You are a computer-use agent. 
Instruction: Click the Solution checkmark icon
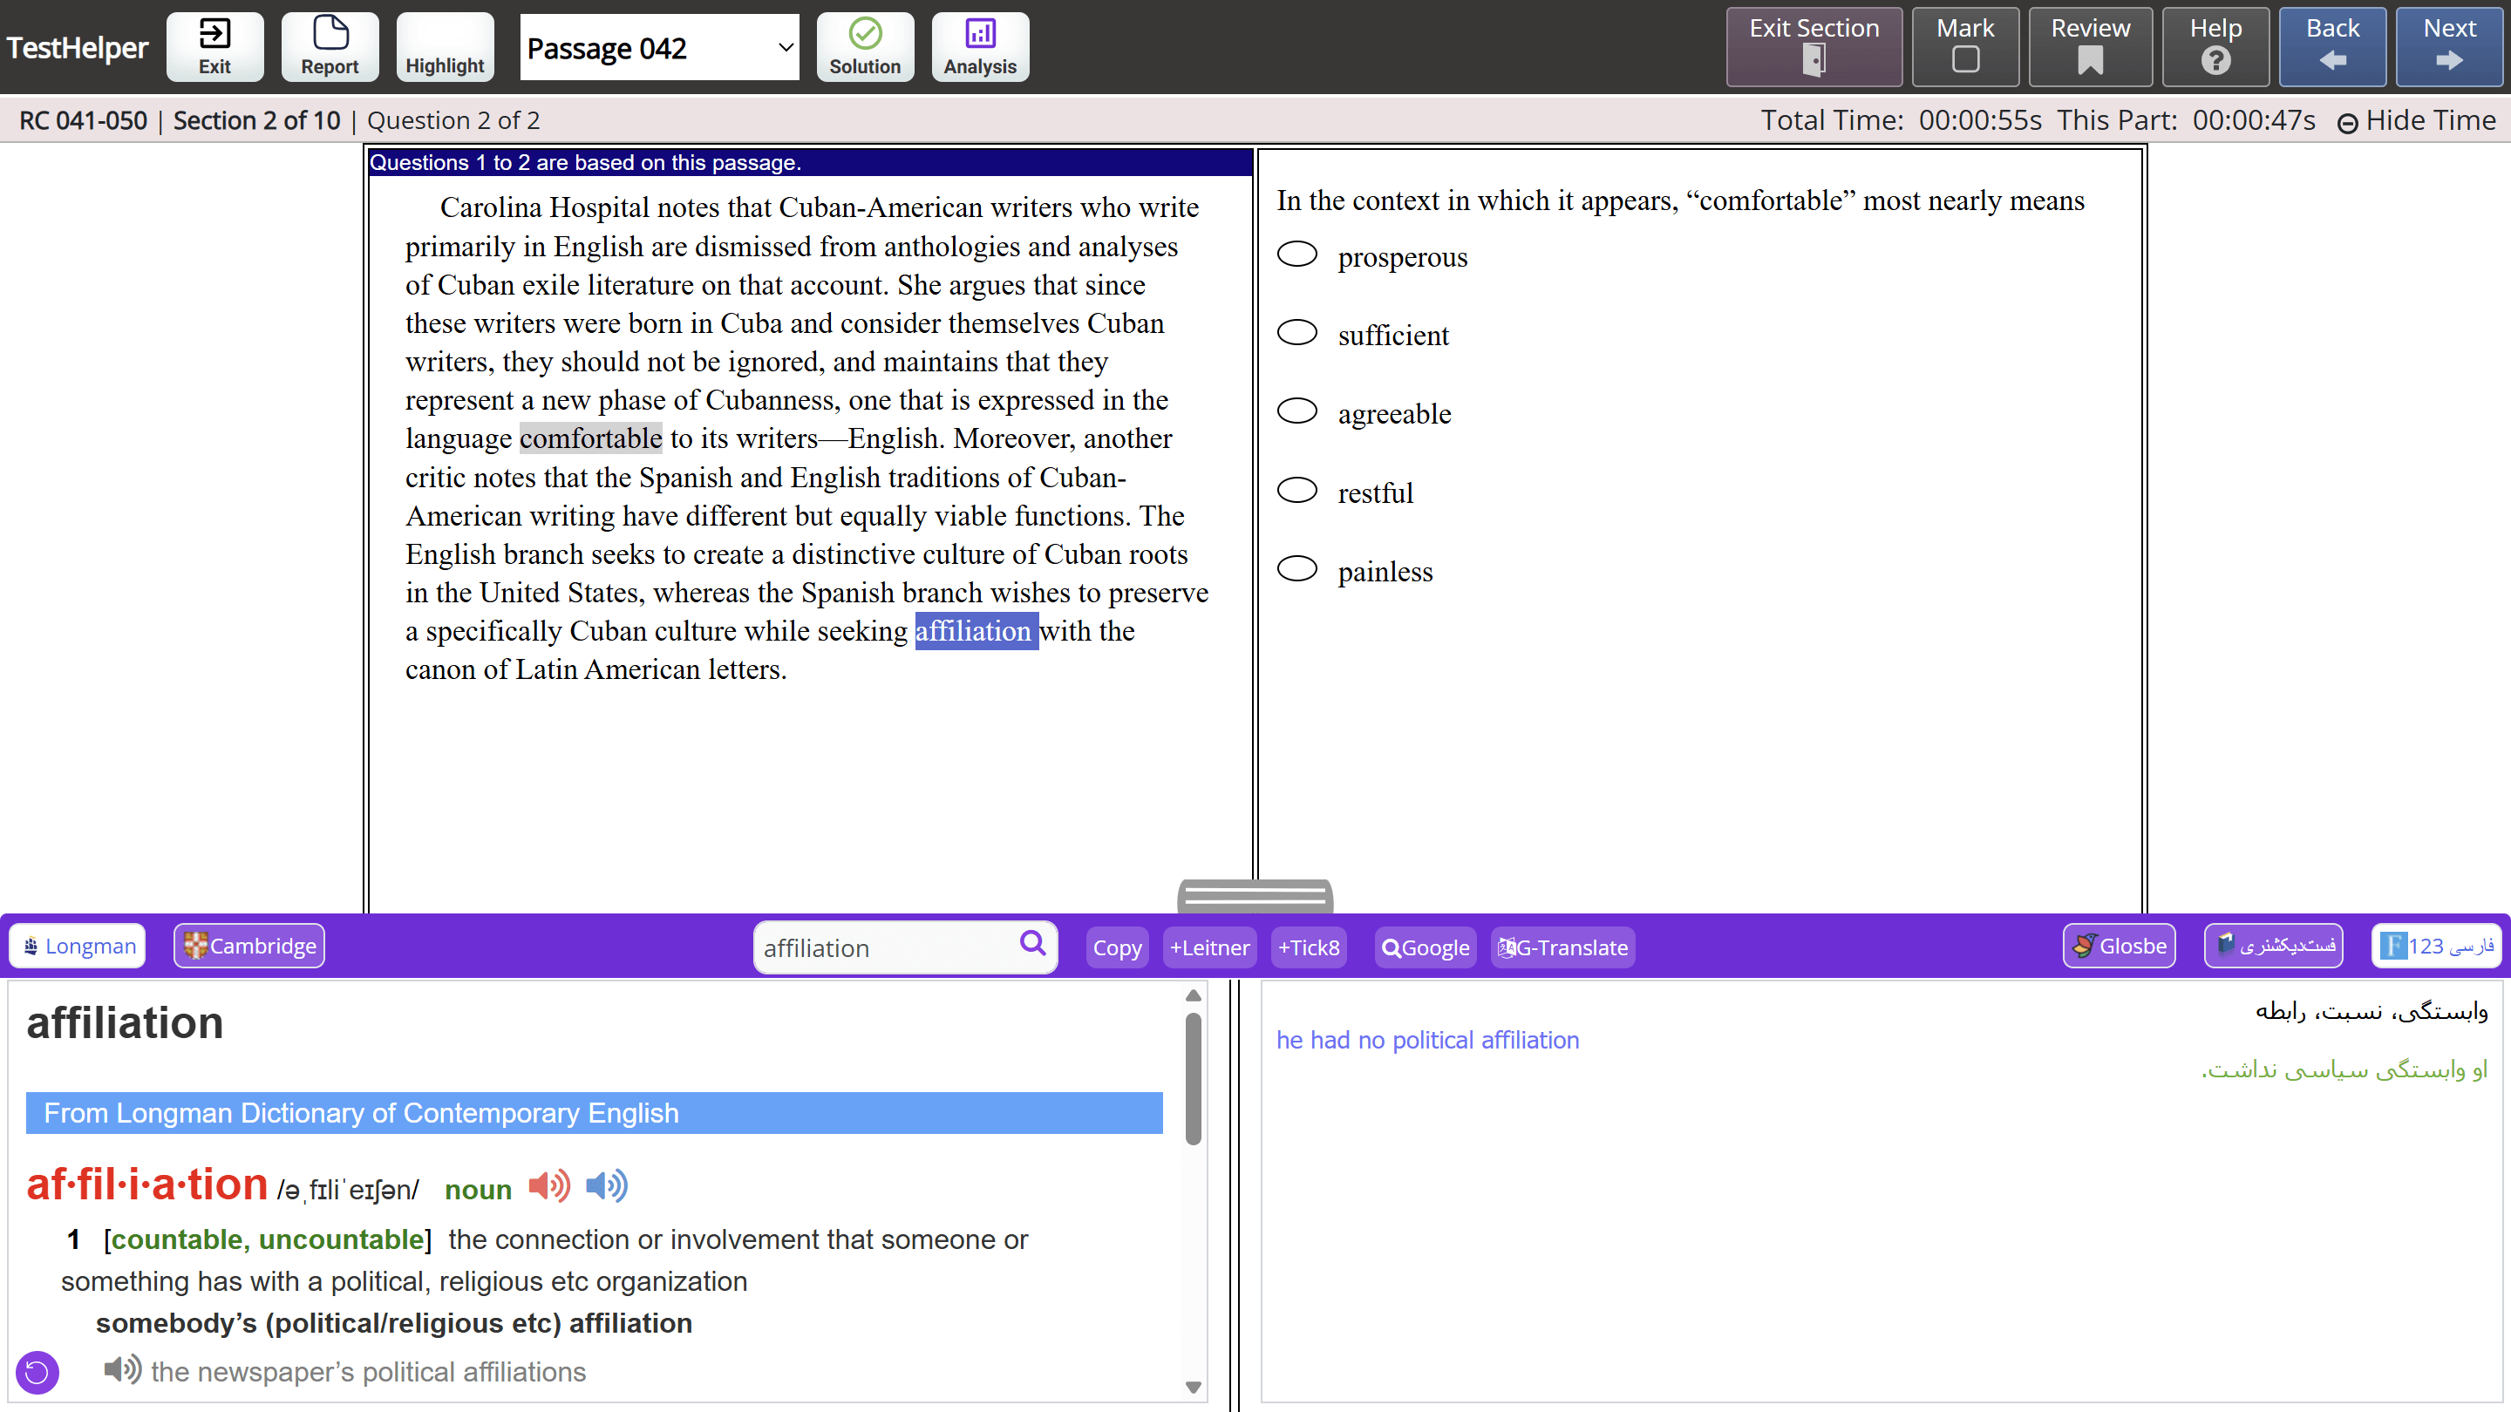coord(865,35)
